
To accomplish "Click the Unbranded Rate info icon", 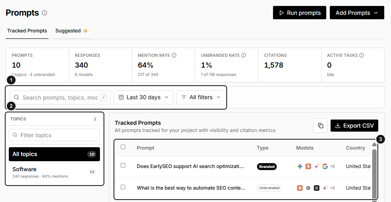I will [x=243, y=55].
